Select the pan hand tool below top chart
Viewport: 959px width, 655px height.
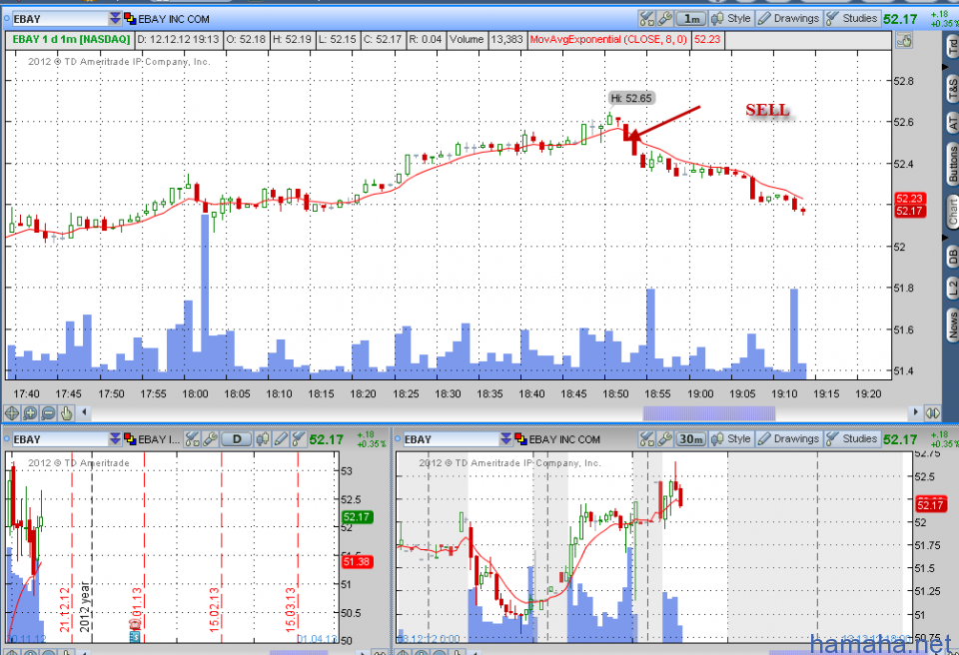click(x=66, y=413)
